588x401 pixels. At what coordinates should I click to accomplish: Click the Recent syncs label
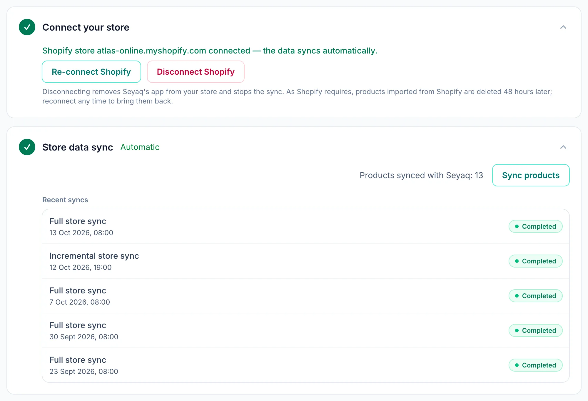(65, 200)
